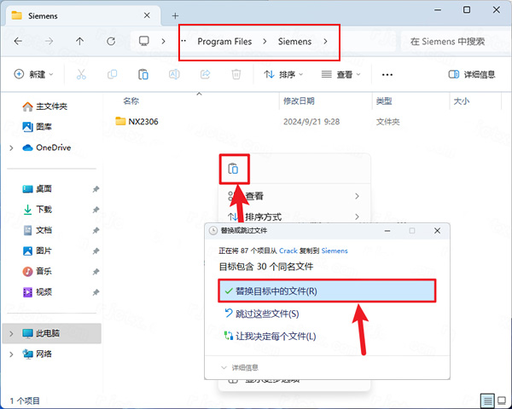Image resolution: width=512 pixels, height=409 pixels.
Task: Click Paste icon in context menu
Action: point(233,169)
